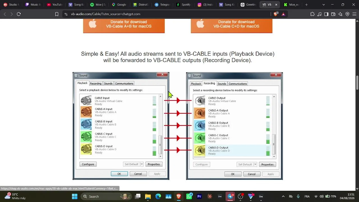The width and height of the screenshot is (359, 202).
Task: Open File Explorer from the taskbar
Action: (148, 196)
